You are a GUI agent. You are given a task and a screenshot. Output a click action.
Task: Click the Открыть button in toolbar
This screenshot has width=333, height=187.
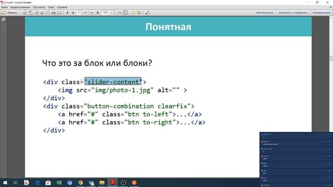click(10, 12)
